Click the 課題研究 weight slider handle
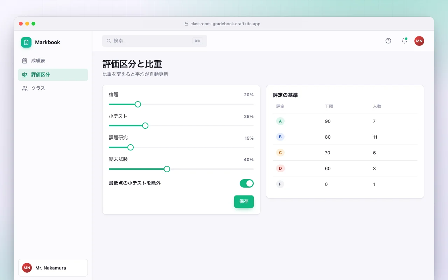The image size is (448, 280). coord(131,147)
